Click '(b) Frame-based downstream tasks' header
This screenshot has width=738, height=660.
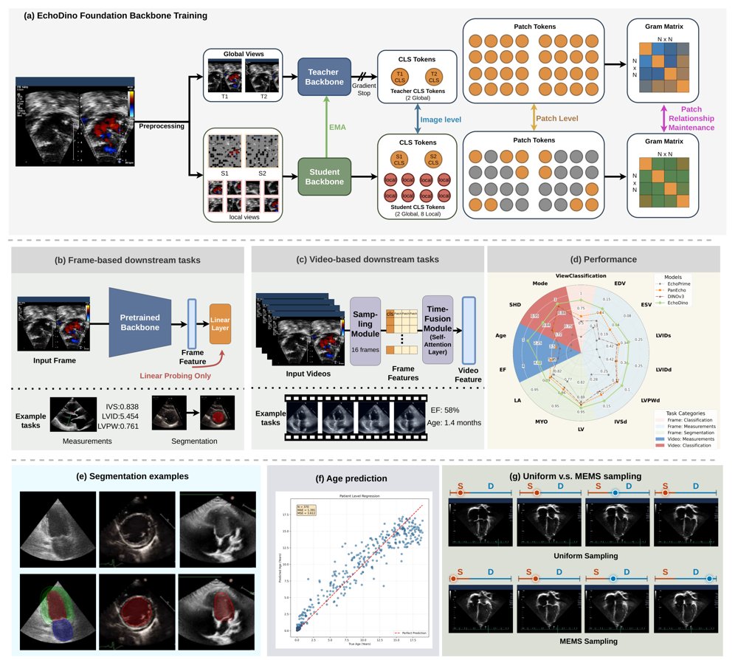[x=128, y=260]
